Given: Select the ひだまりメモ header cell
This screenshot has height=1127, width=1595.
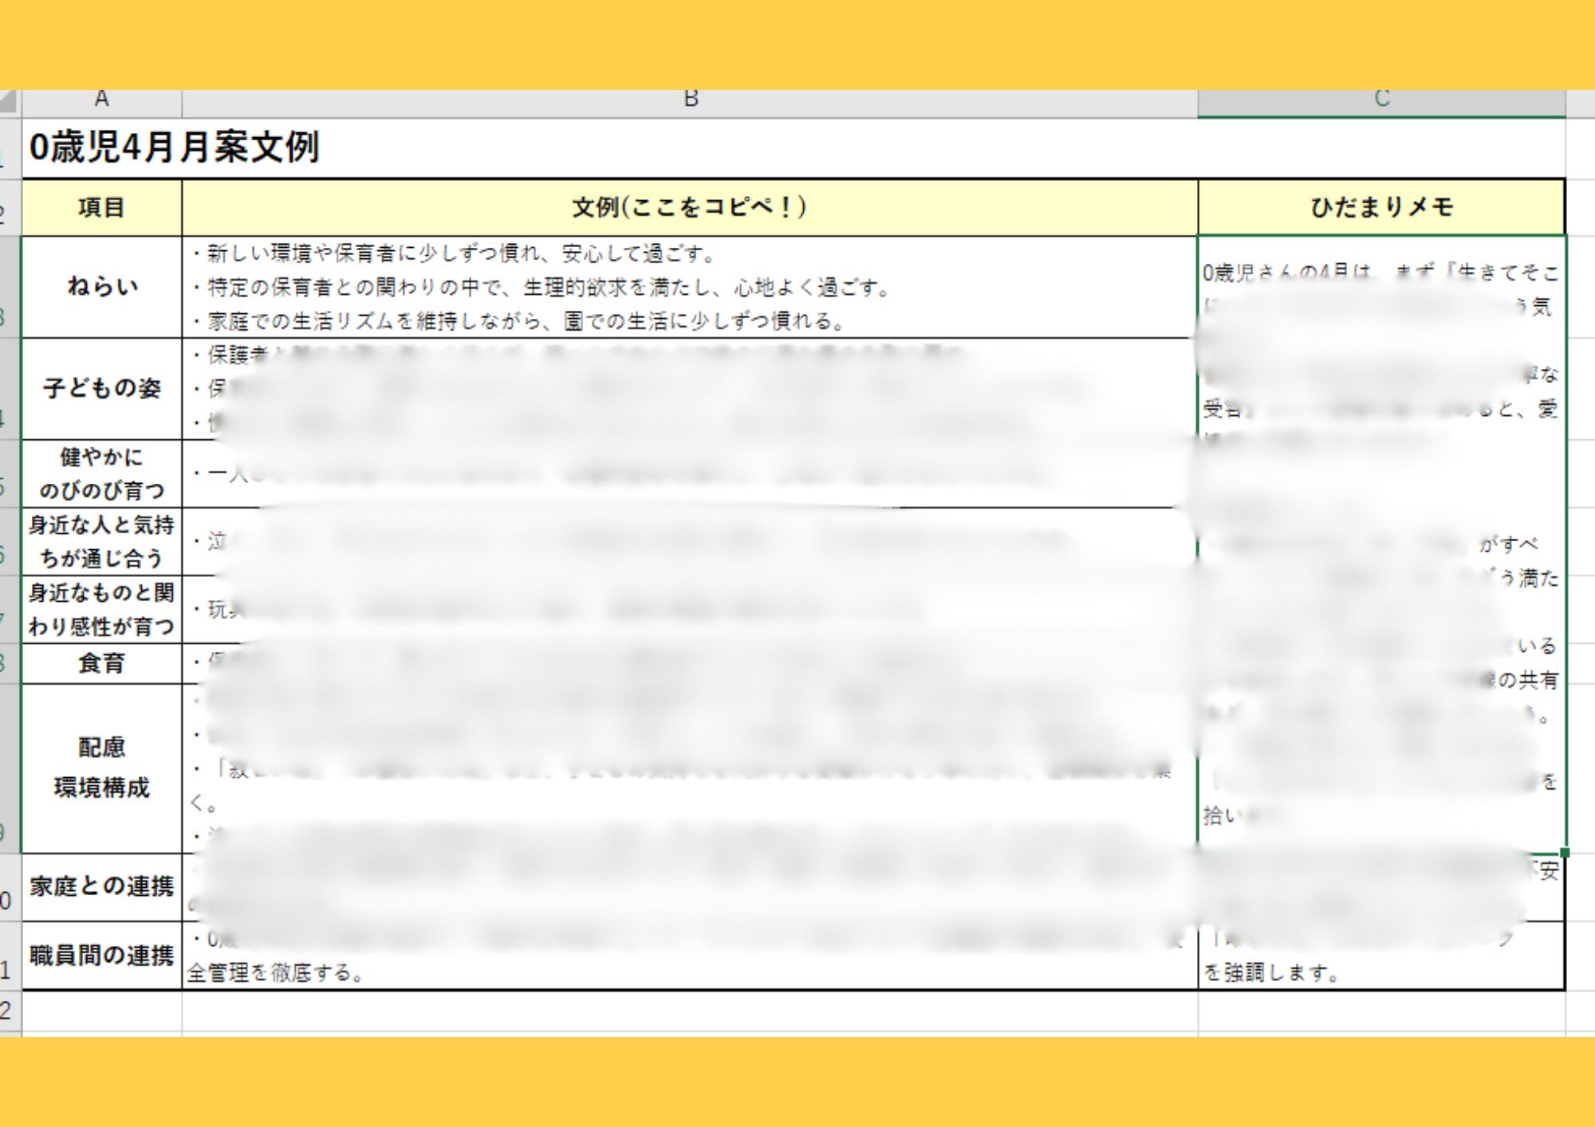Looking at the screenshot, I should (1381, 208).
